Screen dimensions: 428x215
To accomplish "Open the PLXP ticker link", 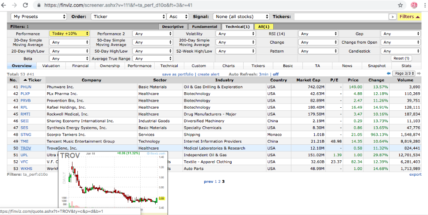I will click(x=25, y=94).
